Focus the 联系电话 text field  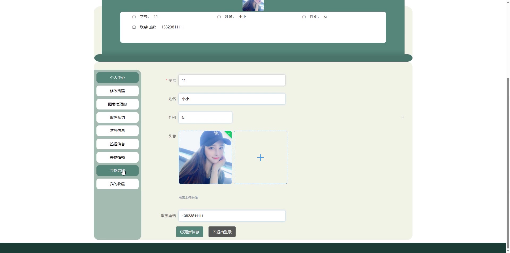[x=232, y=216]
